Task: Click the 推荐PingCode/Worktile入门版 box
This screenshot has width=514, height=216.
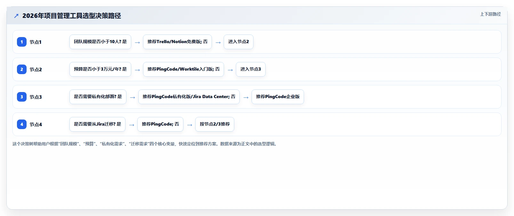Action: [x=183, y=69]
